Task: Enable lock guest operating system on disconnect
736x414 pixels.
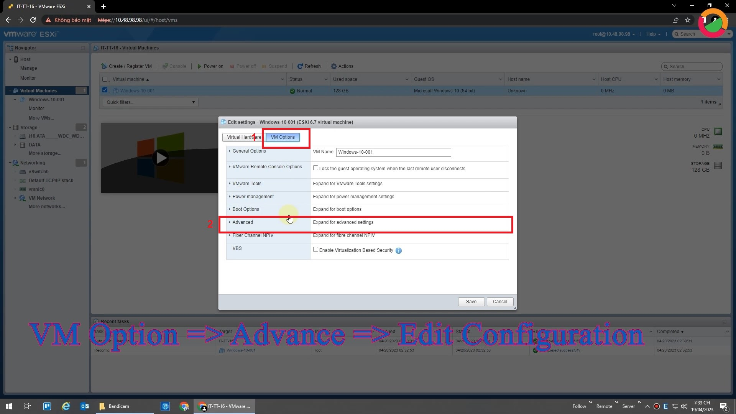Action: click(315, 168)
